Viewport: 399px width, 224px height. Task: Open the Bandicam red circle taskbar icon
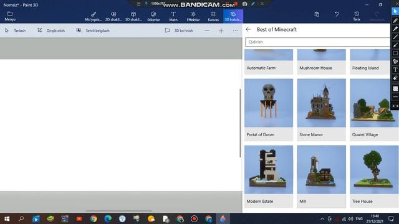(194, 218)
